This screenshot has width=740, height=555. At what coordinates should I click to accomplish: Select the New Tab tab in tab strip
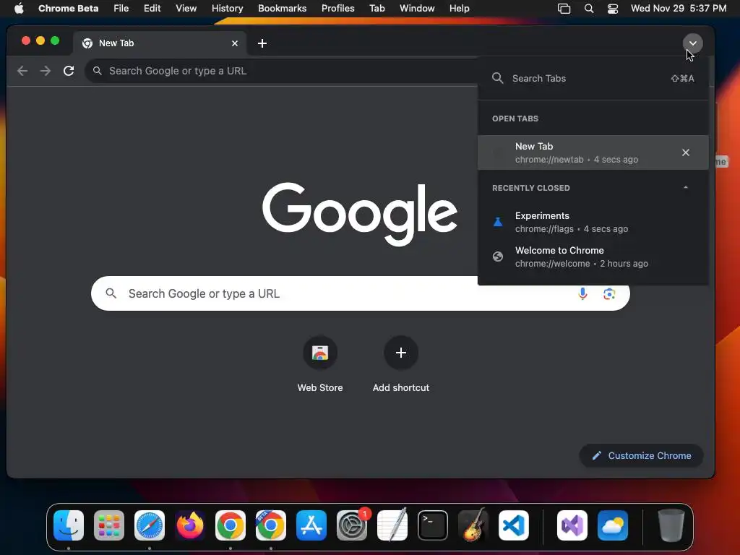160,43
